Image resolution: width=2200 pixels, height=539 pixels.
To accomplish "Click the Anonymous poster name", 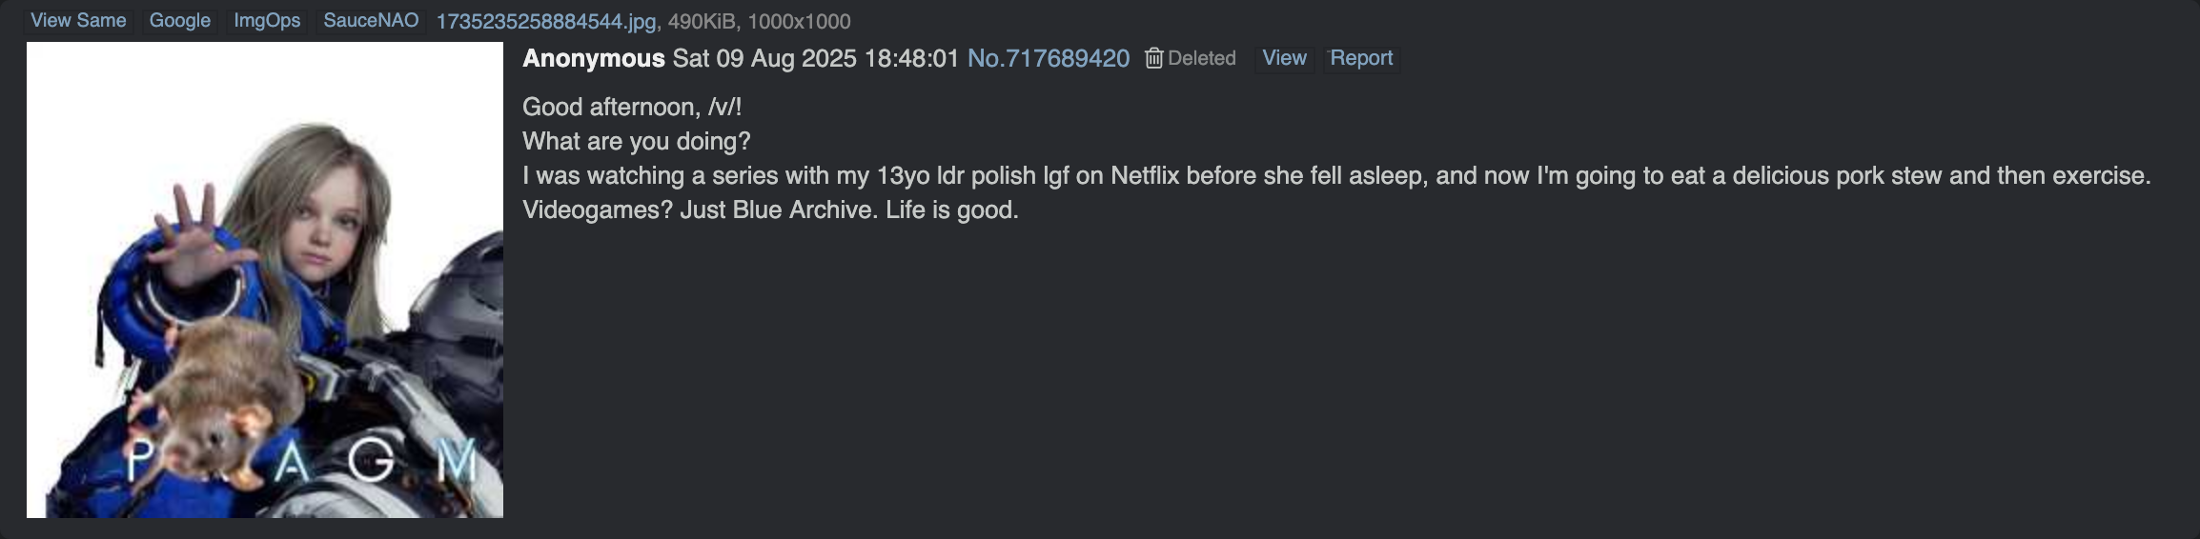I will (593, 59).
